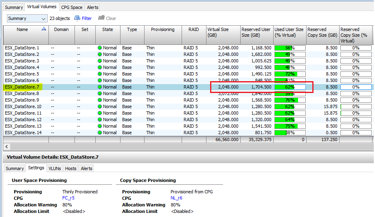Open the FC_r5 CPG link

(x=68, y=198)
